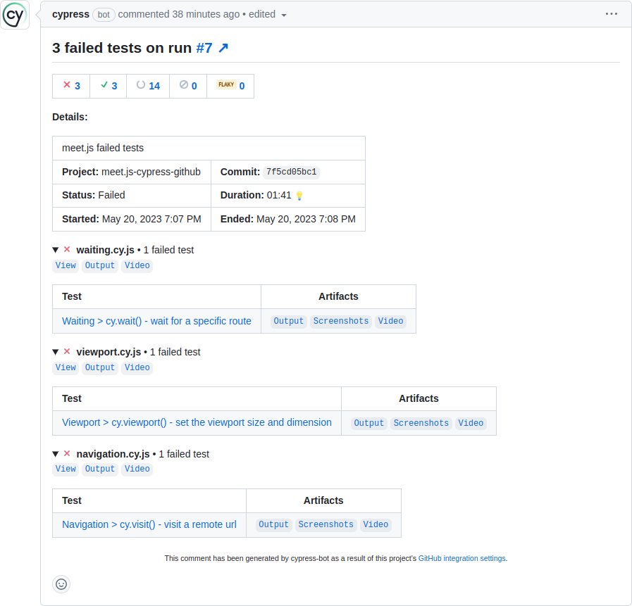Select the 'Started: May 20, 2023 7:07 PM' cell
This screenshot has width=632, height=606.
tap(132, 219)
